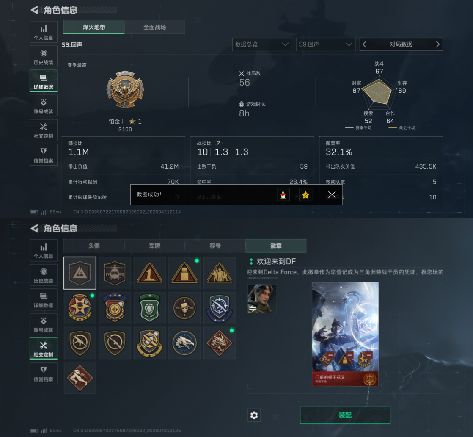473x437 pixels.
Task: Close the 截图成功 notification
Action: pos(332,195)
